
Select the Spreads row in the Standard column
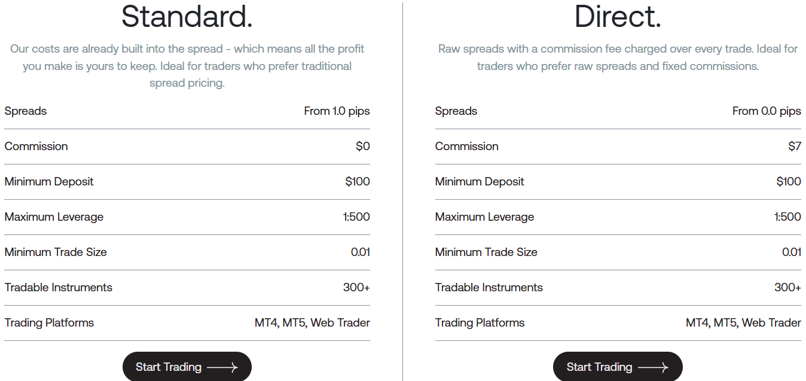tap(187, 111)
